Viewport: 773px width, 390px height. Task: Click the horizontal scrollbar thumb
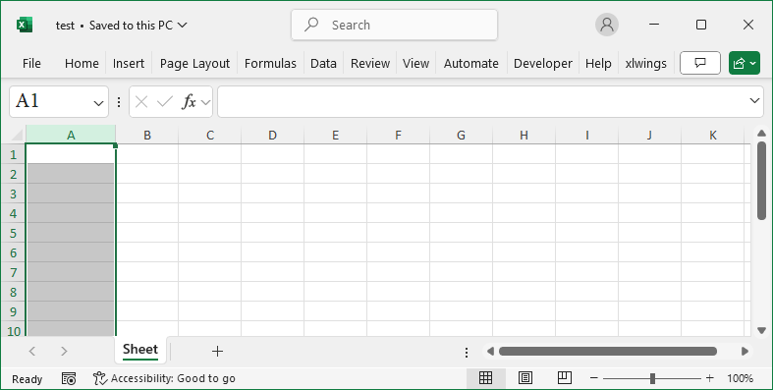tap(607, 351)
